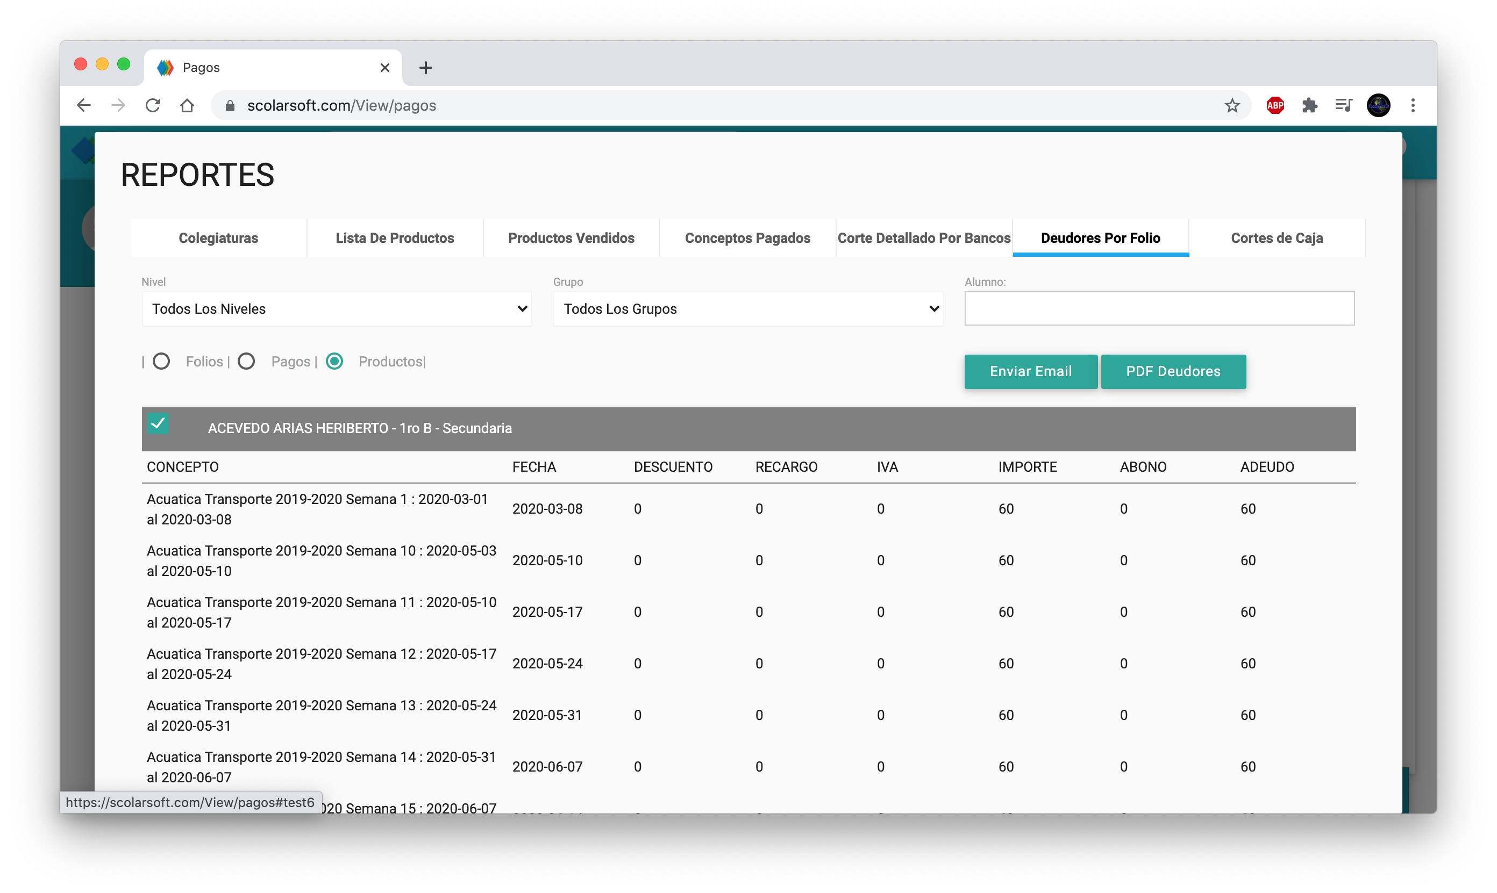Click the DESCUENTO column header

[673, 467]
